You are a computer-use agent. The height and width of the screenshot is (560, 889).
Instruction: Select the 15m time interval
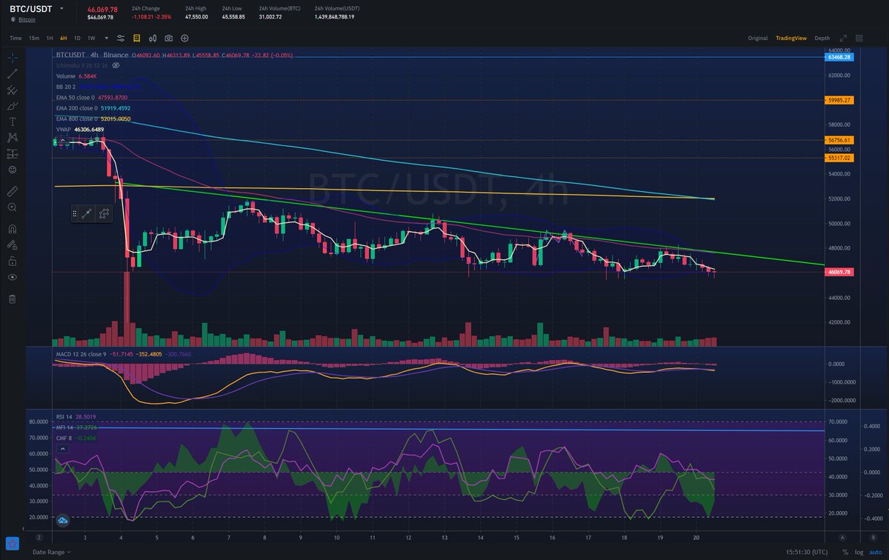click(34, 38)
